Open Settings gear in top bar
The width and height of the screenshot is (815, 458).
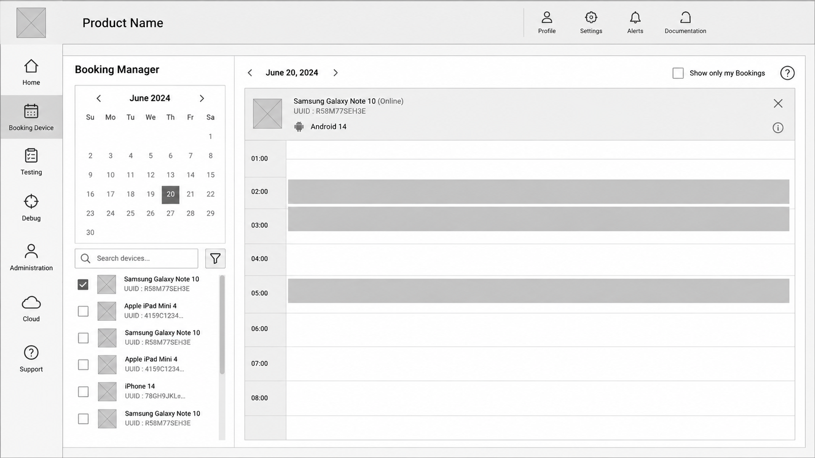(591, 18)
